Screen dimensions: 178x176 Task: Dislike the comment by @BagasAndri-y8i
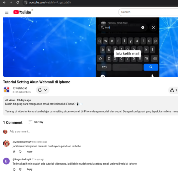tap(20, 169)
